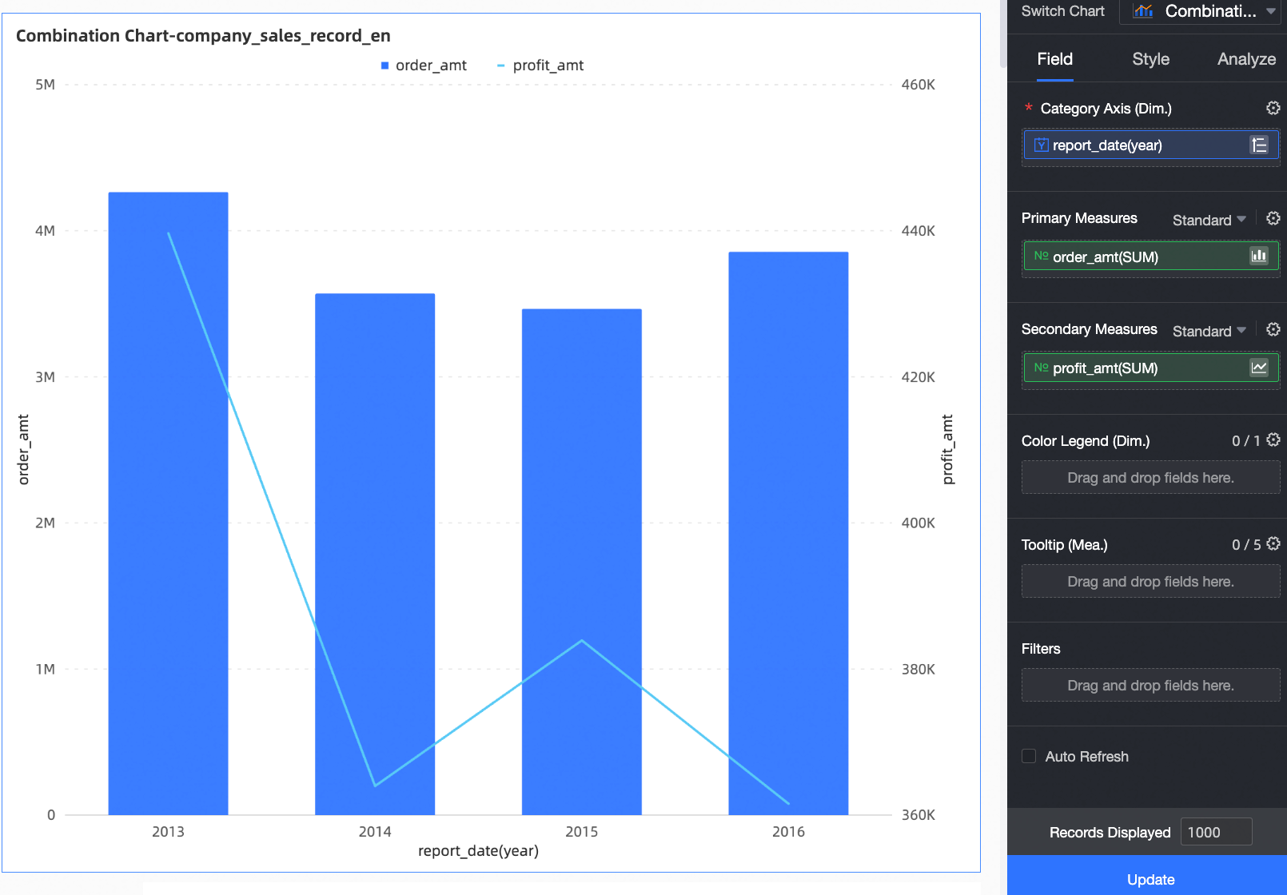This screenshot has width=1287, height=895.
Task: Switch to the Field tab
Action: (x=1055, y=59)
